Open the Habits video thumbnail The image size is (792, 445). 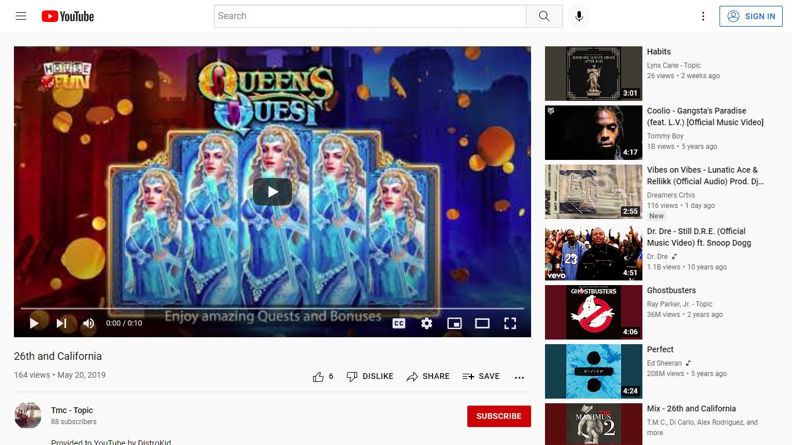[x=594, y=74]
